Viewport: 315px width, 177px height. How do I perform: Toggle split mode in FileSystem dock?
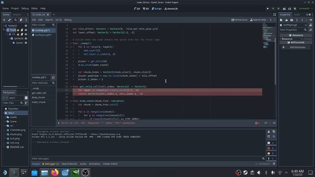tap(26, 98)
